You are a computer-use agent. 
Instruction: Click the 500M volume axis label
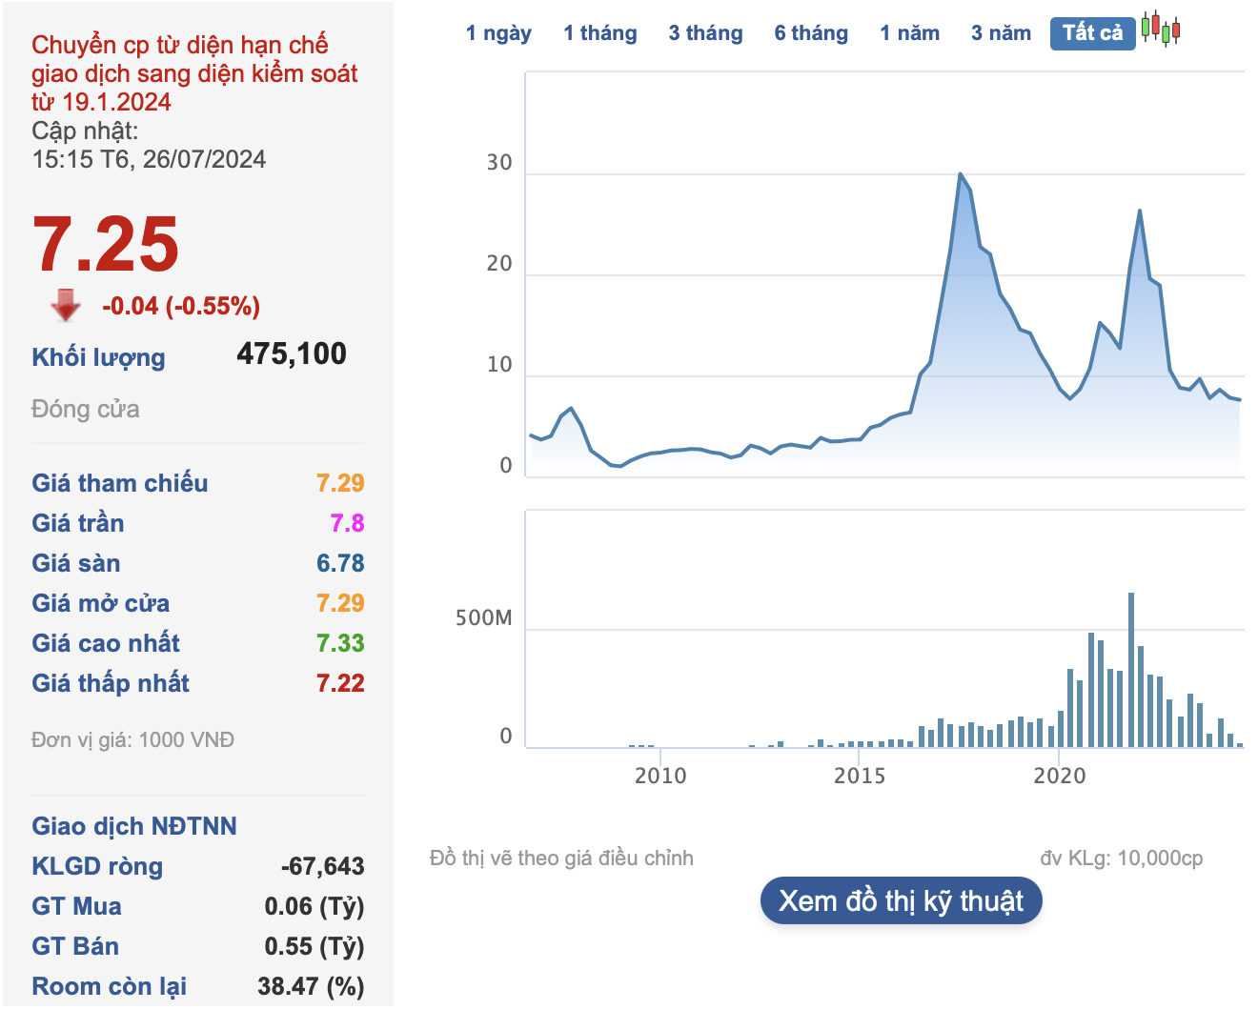tap(484, 618)
